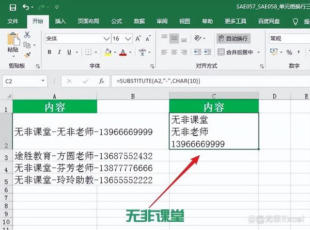Open the 帮助 ribbon tab
This screenshot has width=310, height=230.
[x=207, y=21]
